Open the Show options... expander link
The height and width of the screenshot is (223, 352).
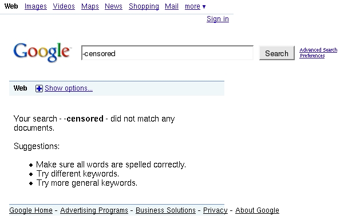tap(69, 88)
